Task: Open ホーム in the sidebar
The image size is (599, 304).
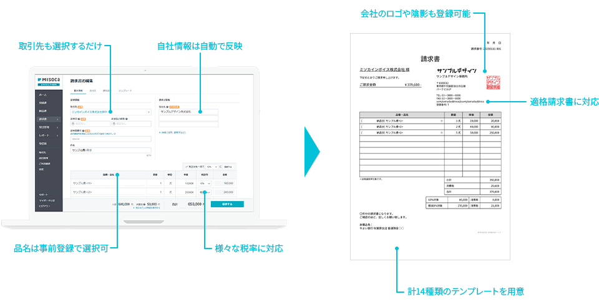Action: click(x=43, y=94)
